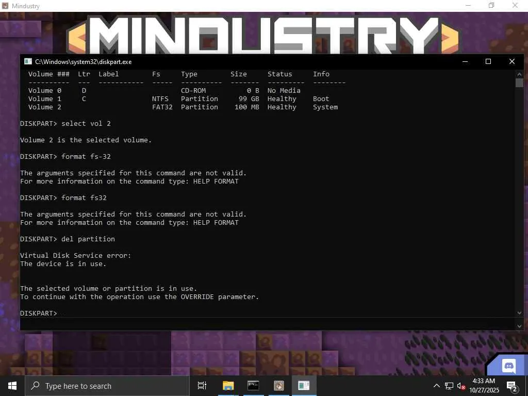Click 'Volume 2 is the selected volume.' line

tap(86, 140)
